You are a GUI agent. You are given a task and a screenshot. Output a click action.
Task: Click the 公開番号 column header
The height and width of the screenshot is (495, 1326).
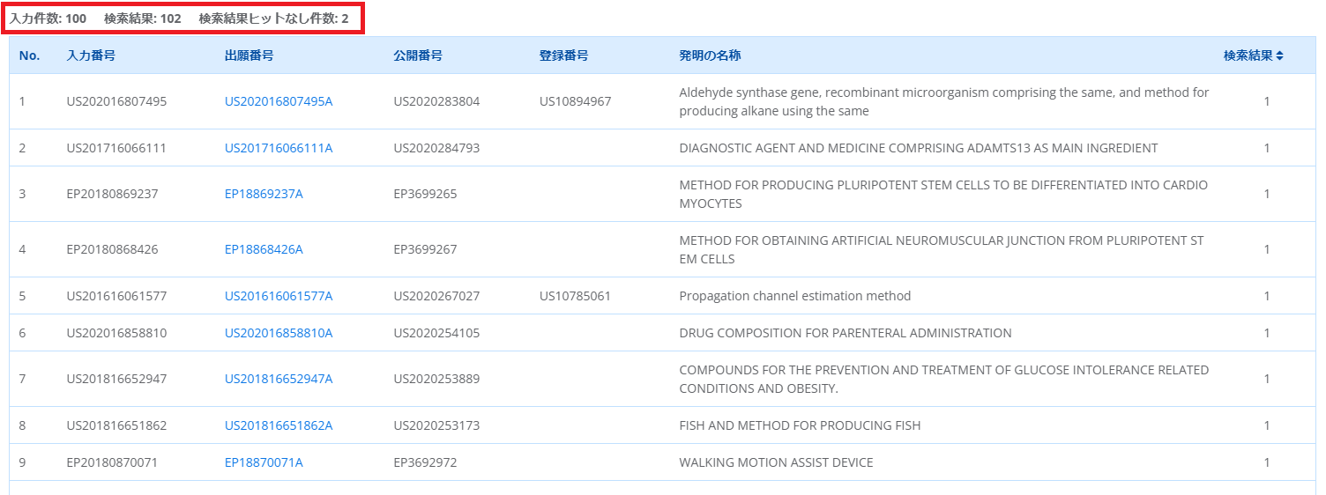(418, 55)
